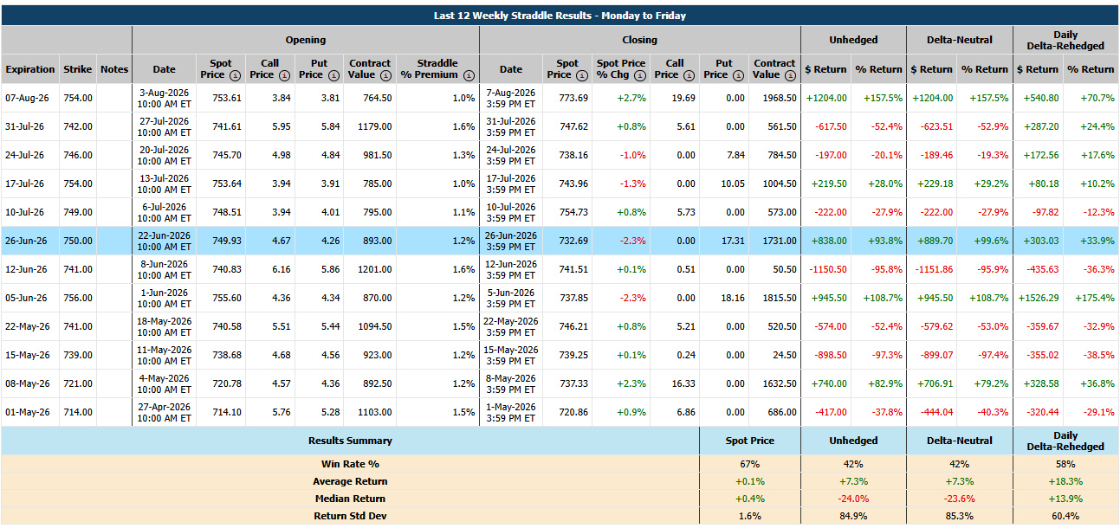Click closing put price 18.16
The image size is (1120, 528).
(x=733, y=298)
